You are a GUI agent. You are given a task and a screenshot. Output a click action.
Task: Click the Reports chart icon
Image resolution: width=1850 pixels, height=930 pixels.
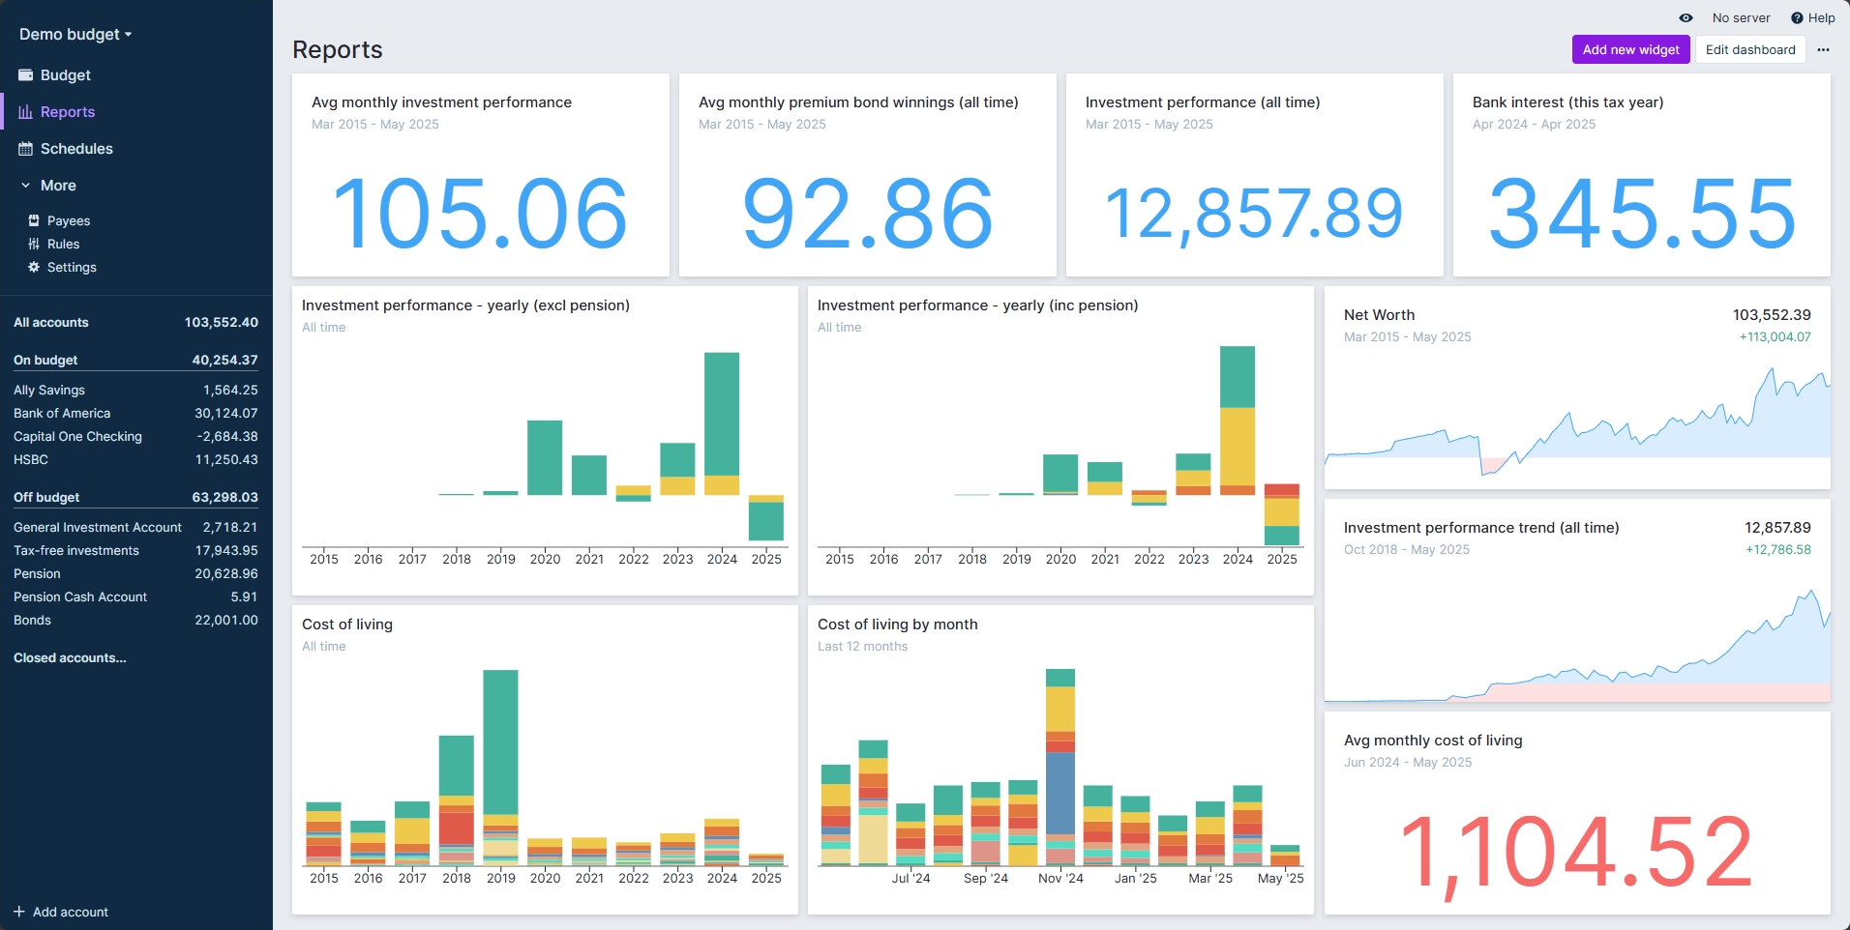tap(26, 112)
